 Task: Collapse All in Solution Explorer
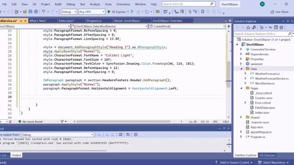pyautogui.click(x=276, y=27)
